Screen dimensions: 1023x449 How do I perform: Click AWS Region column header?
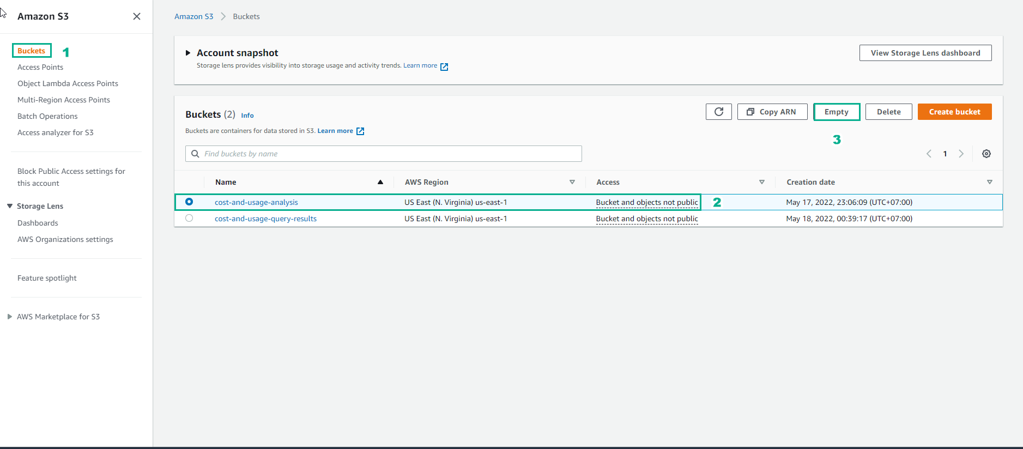pos(427,182)
